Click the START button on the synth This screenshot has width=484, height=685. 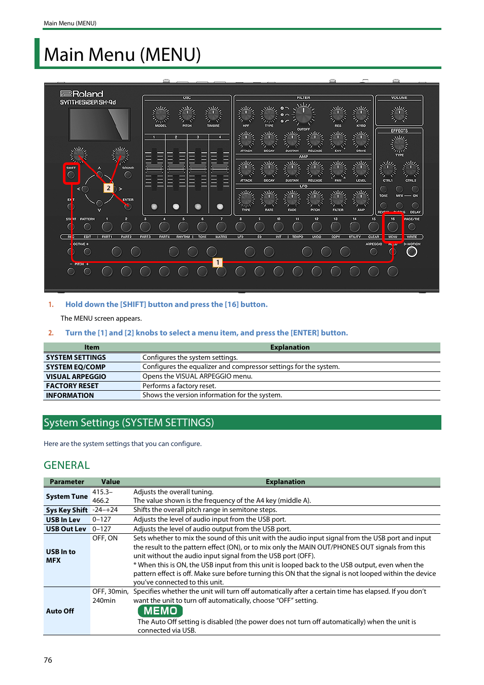coord(71,227)
